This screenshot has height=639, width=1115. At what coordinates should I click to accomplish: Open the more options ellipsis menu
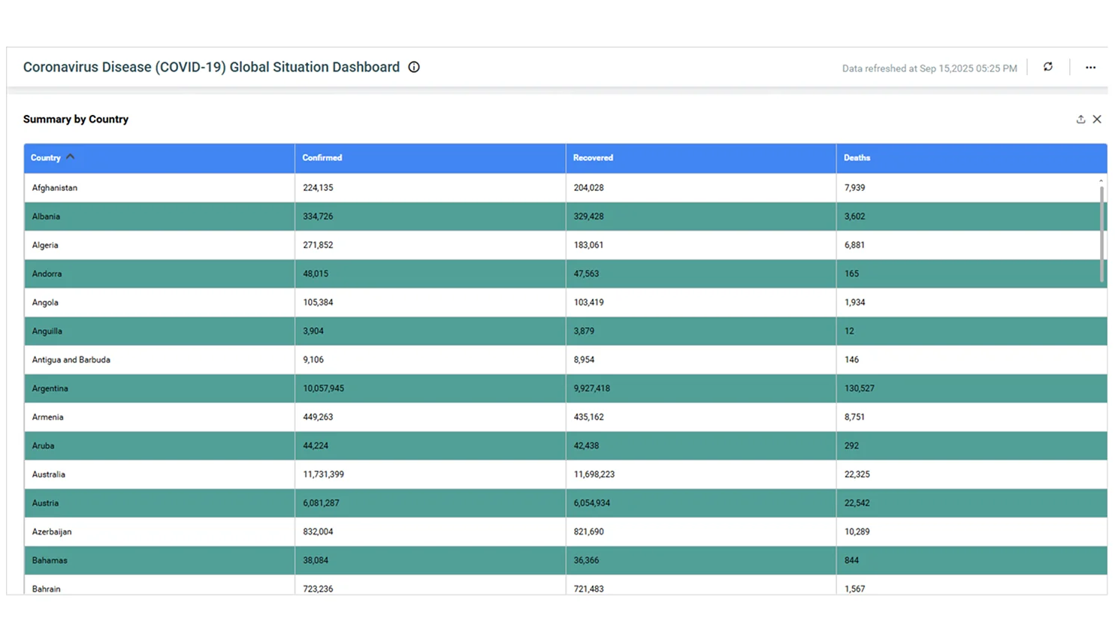click(x=1090, y=67)
